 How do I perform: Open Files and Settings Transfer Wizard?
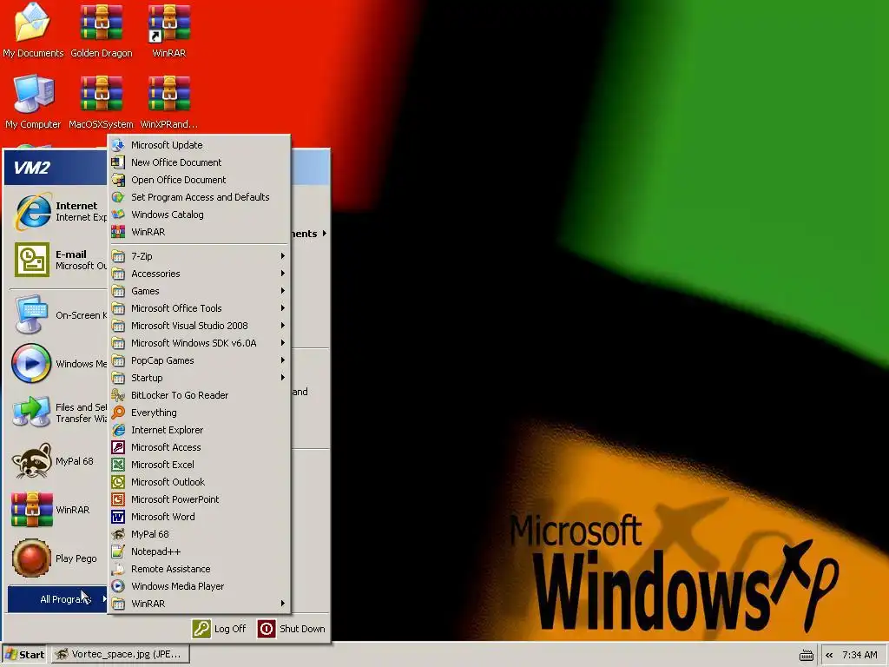[59, 413]
